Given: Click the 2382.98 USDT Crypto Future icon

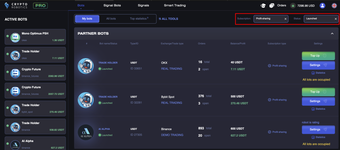Looking at the screenshot, I should point(15,73).
